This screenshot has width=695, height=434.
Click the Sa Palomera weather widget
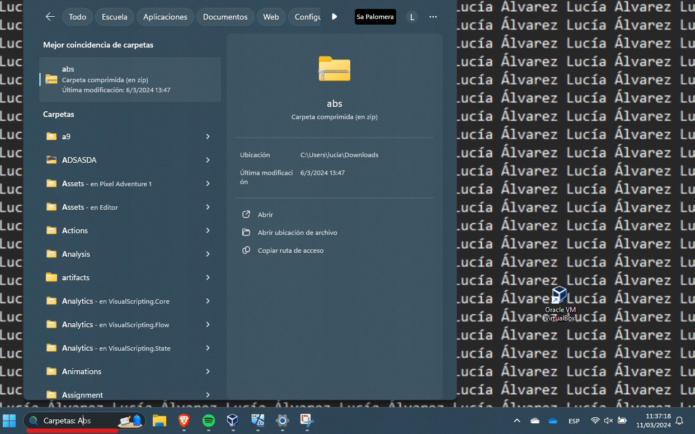click(x=375, y=17)
